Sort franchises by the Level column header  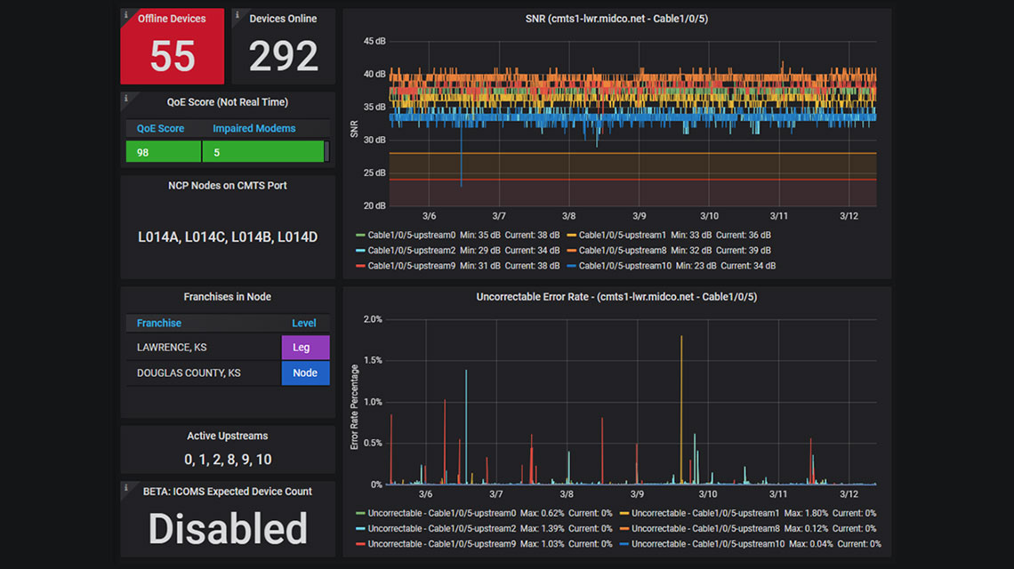(x=304, y=323)
